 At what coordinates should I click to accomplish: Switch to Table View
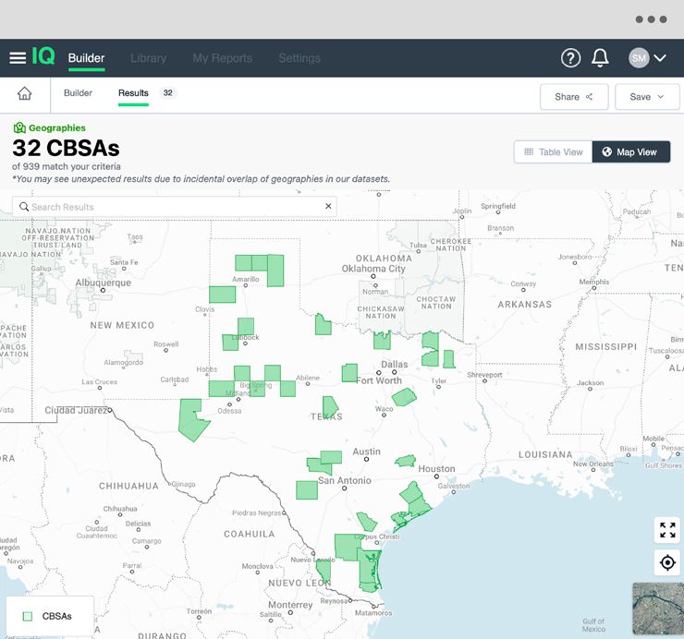click(x=553, y=152)
